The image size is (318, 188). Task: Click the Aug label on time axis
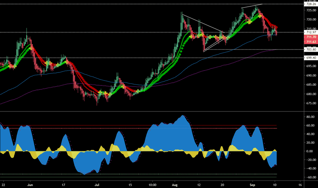(x=175, y=185)
